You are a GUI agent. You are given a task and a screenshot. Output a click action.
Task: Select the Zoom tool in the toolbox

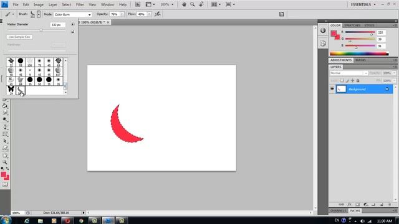coord(5,162)
